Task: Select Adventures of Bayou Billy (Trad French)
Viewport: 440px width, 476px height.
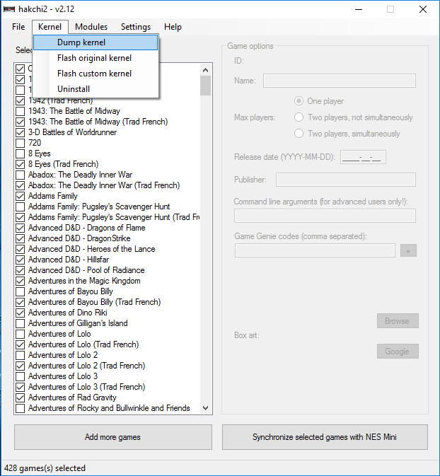Action: (x=95, y=302)
